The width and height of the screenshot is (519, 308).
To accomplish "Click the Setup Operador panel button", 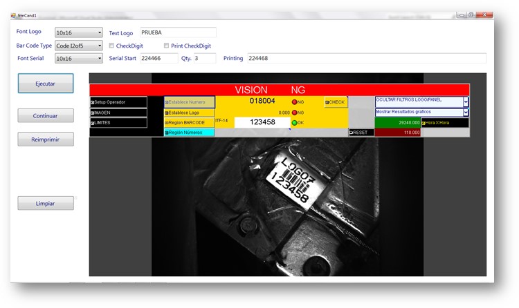I will tap(118, 102).
